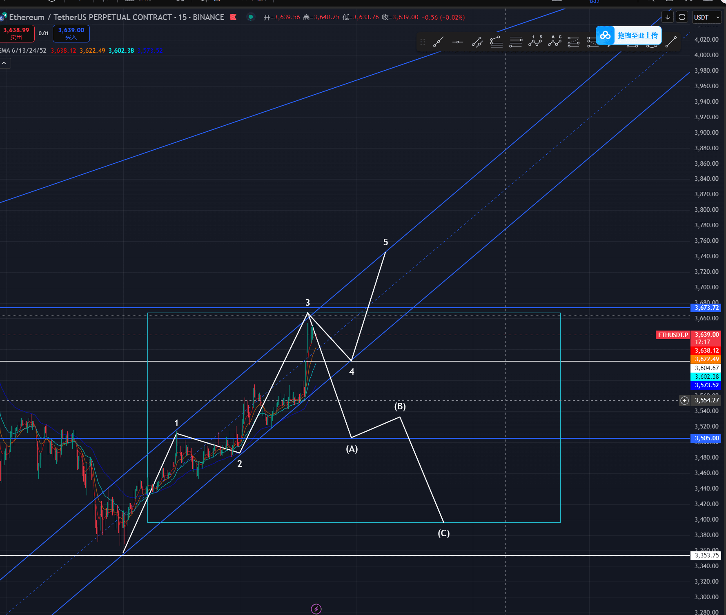Choose the Fibonacci retracement tool
Viewport: 726px width, 615px height.
pos(496,42)
